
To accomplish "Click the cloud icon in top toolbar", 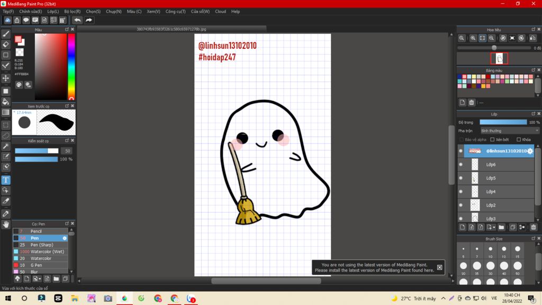I will pyautogui.click(x=7, y=20).
